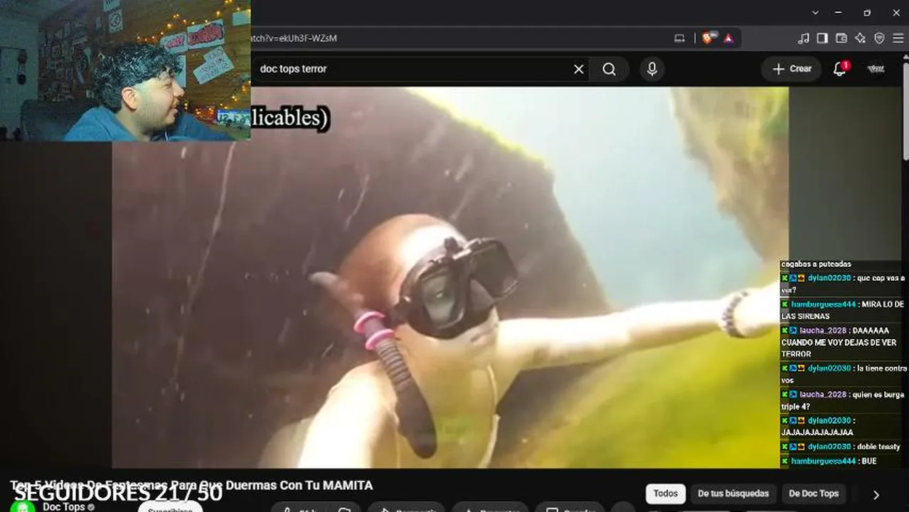Click the video title ending 'Con Tu MAMITA'
Viewport: 909px width, 512px height.
pyautogui.click(x=191, y=486)
